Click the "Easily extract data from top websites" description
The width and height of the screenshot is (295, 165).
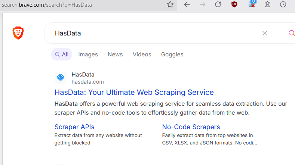coord(210,139)
